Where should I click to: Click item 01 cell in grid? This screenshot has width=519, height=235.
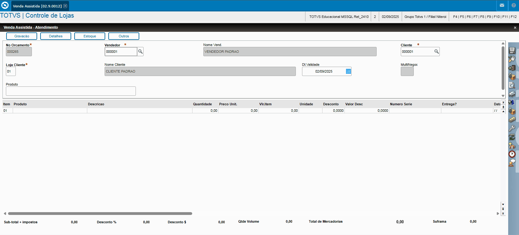pos(7,111)
